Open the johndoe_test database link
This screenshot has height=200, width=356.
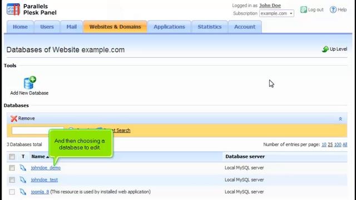pyautogui.click(x=44, y=180)
